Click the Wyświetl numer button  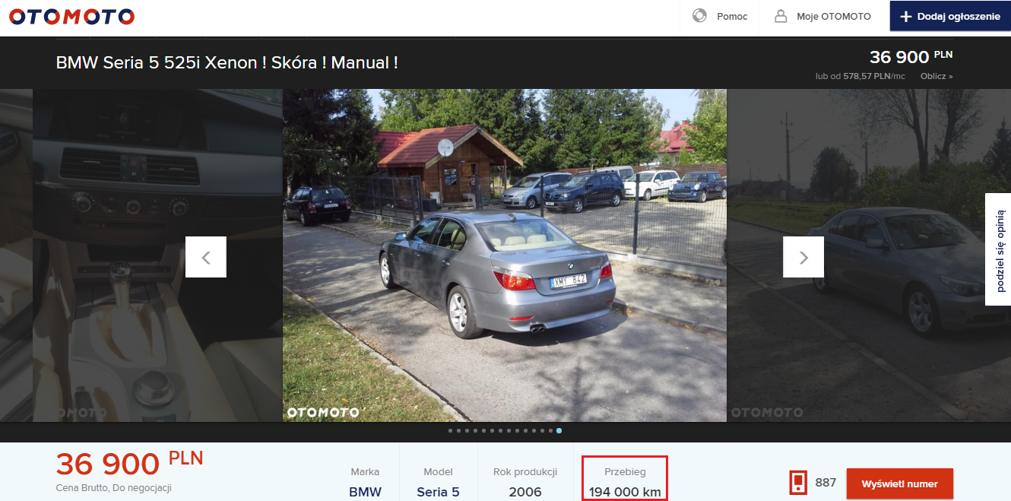pyautogui.click(x=899, y=484)
